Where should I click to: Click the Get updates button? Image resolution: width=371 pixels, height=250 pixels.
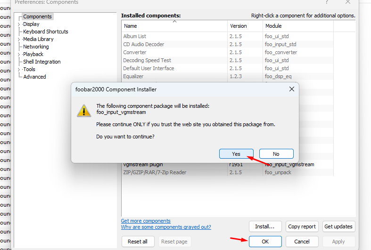tap(338, 226)
